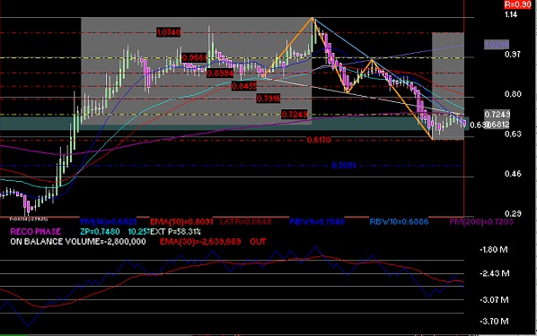Click the ZP=0.7480 value
The image size is (537, 336).
(x=100, y=232)
